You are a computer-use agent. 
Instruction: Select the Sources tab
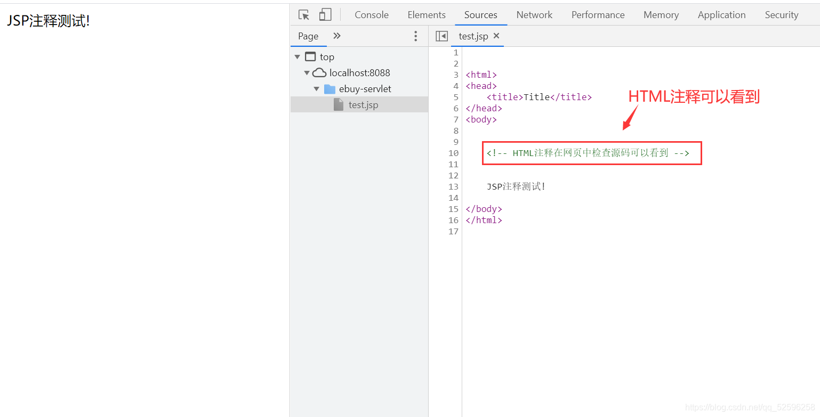pyautogui.click(x=481, y=15)
